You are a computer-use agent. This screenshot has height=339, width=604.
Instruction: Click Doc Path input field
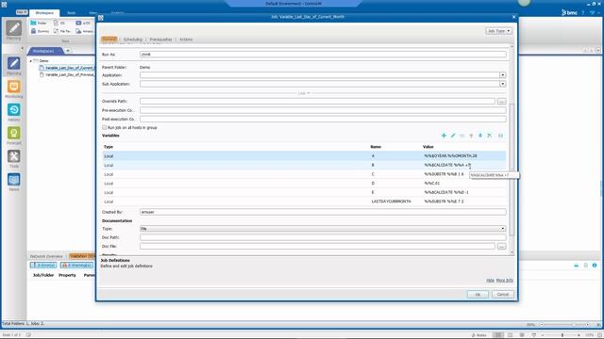click(x=323, y=237)
